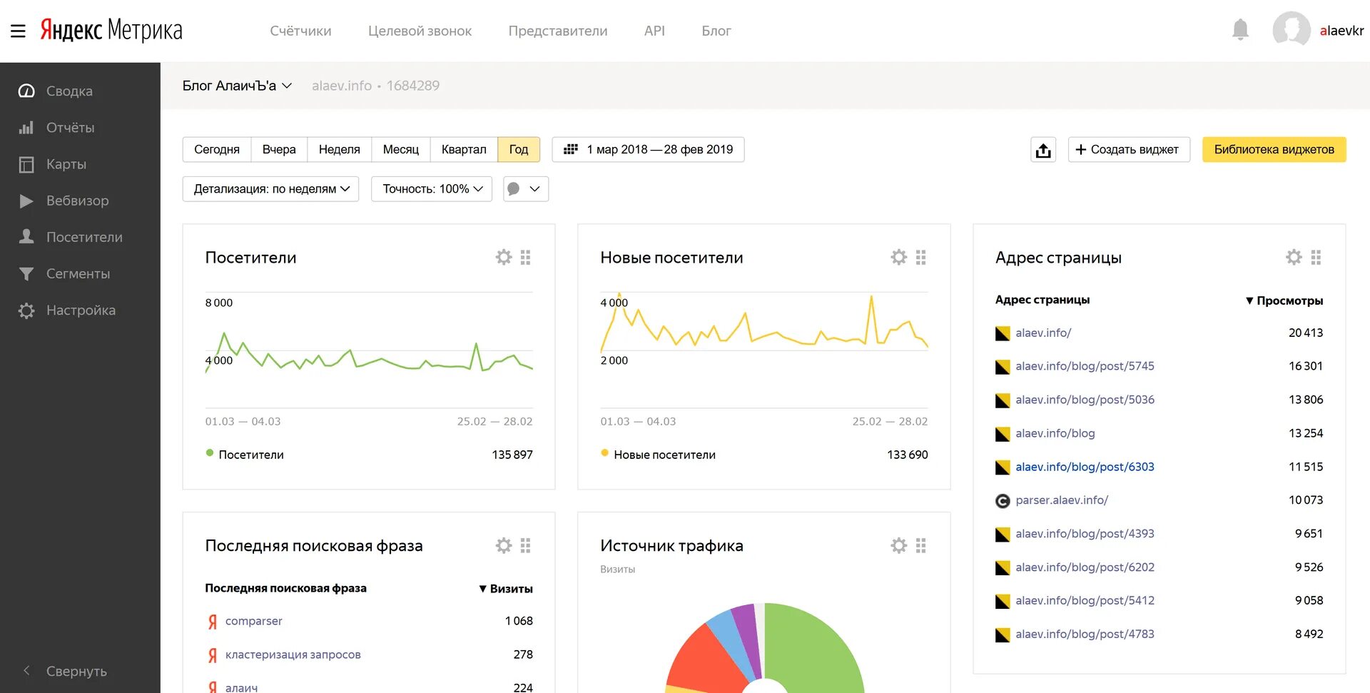
Task: Select Год period
Action: [x=519, y=150]
